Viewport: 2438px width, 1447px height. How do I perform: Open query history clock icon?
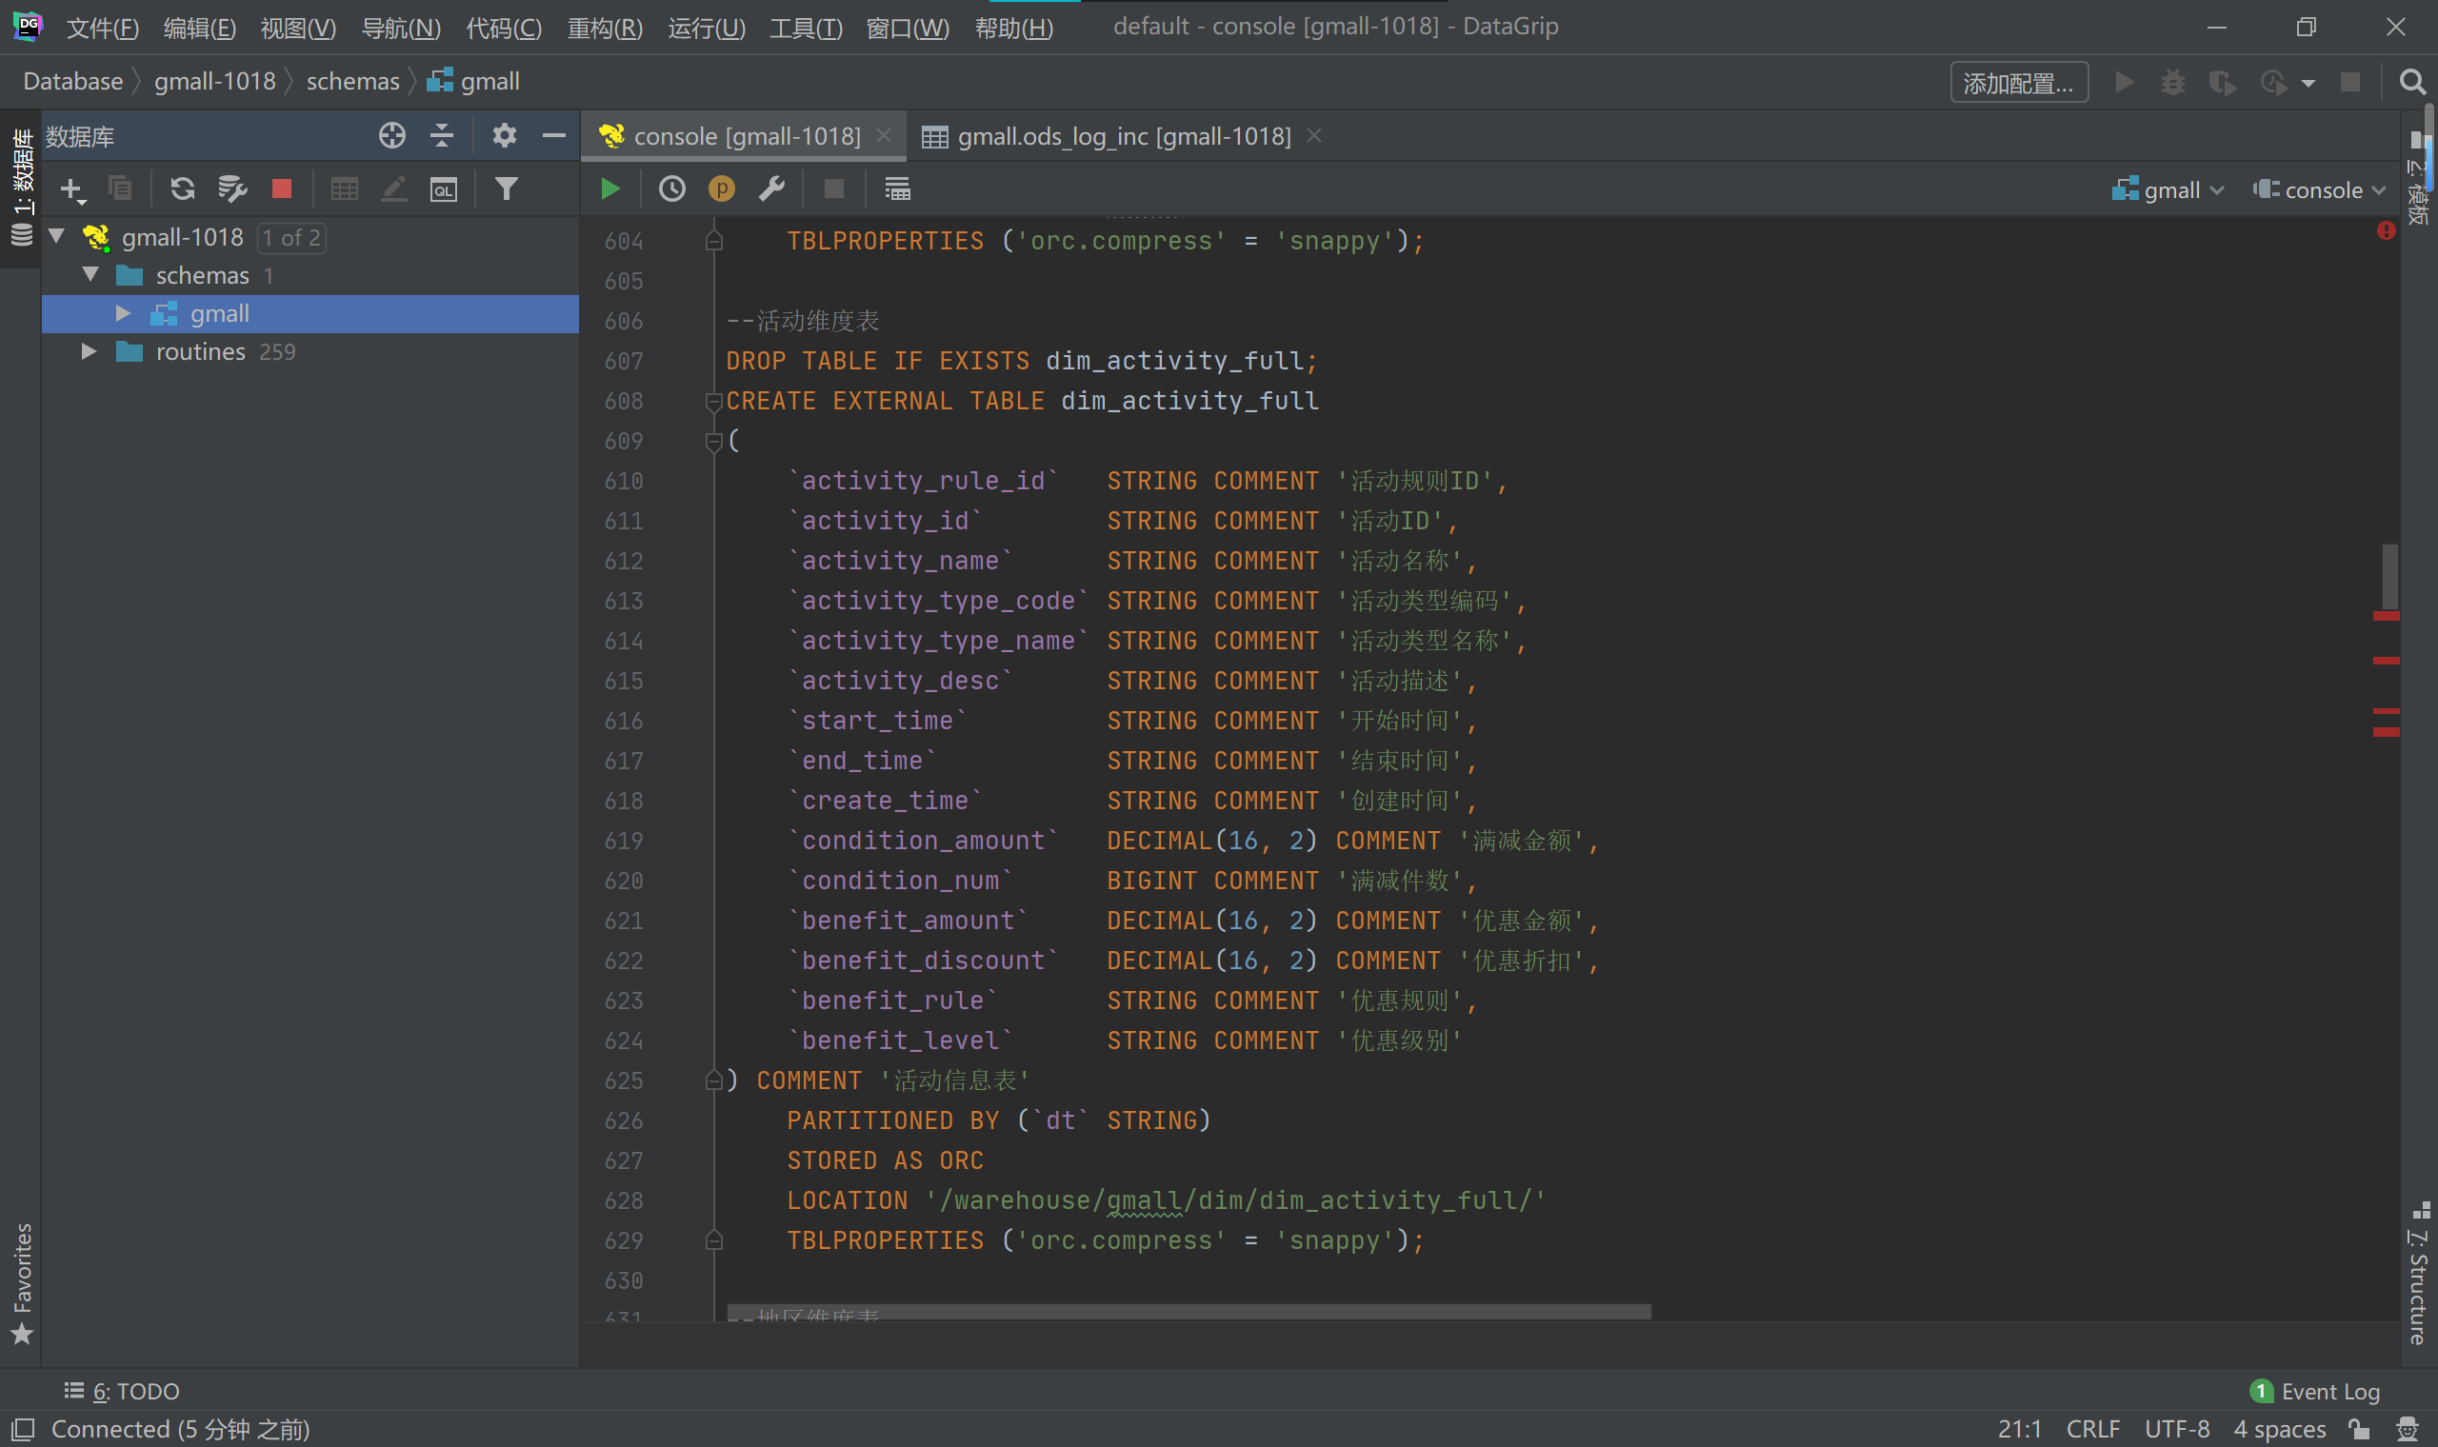[672, 189]
